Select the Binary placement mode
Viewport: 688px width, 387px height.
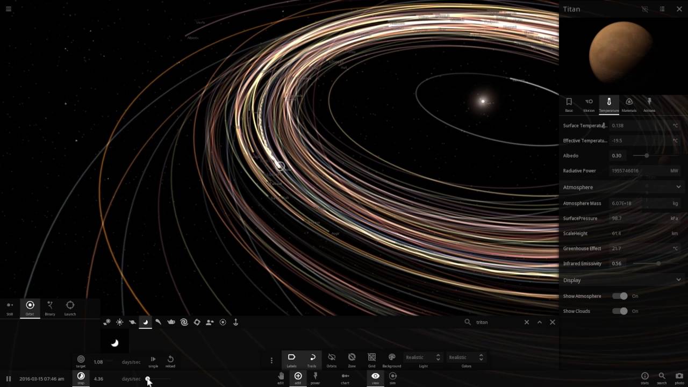[x=50, y=308]
